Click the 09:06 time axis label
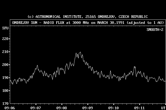This screenshot has height=110, width=166. tap(10, 108)
